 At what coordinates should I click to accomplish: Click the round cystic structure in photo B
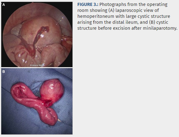point(52,90)
